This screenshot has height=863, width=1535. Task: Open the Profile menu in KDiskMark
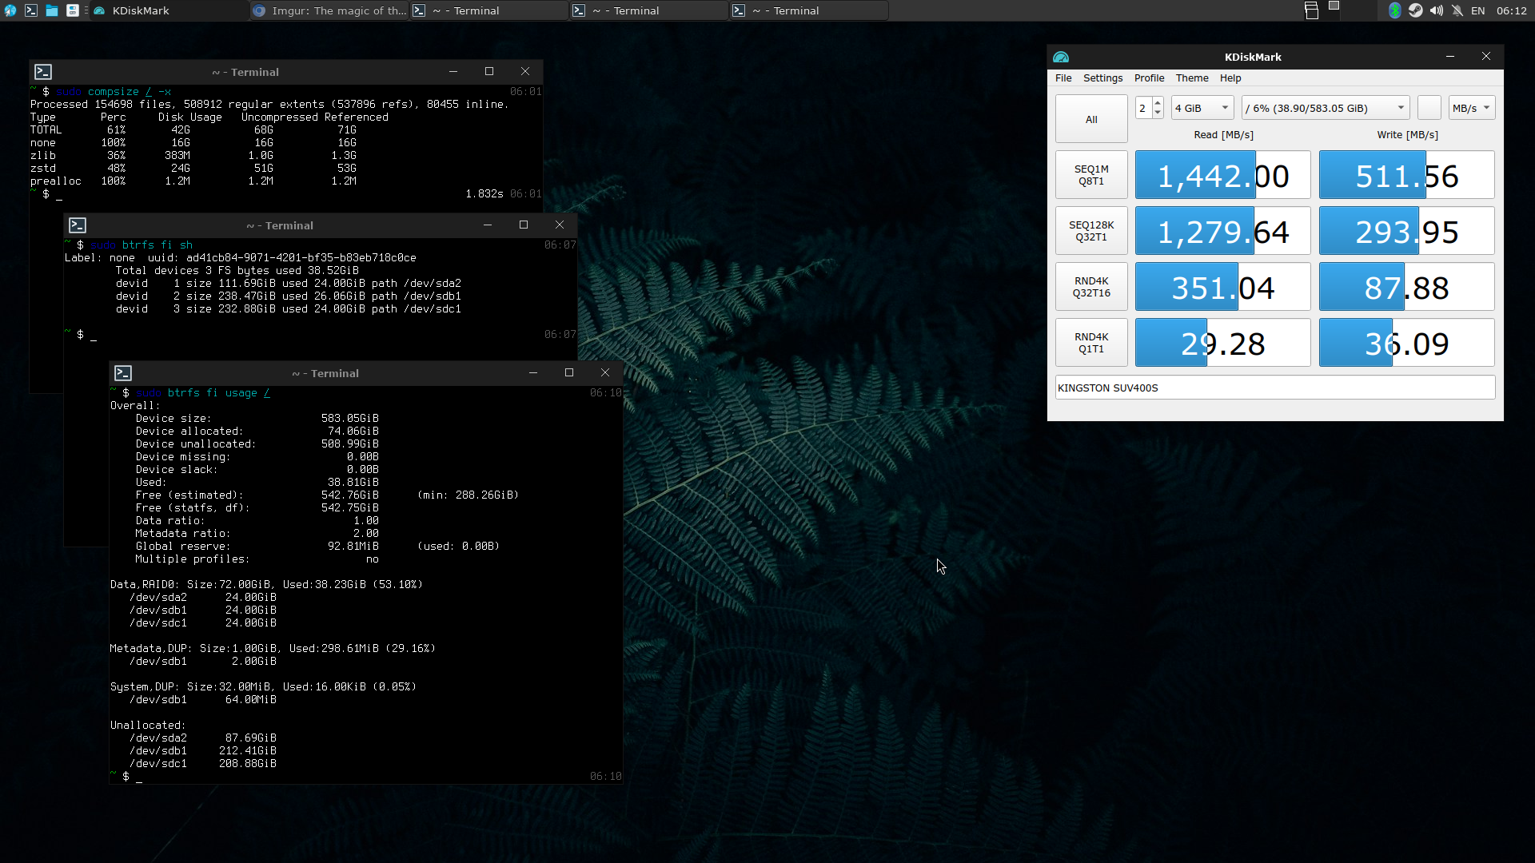(1149, 78)
